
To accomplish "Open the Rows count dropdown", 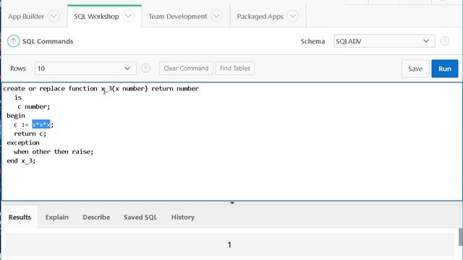I will [85, 69].
